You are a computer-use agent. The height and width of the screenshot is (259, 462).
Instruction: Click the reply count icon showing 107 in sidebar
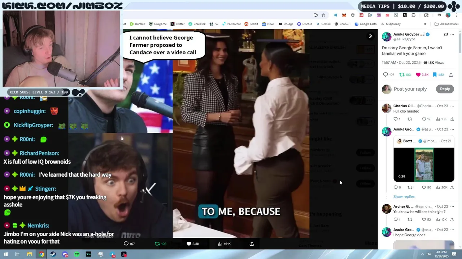389,74
